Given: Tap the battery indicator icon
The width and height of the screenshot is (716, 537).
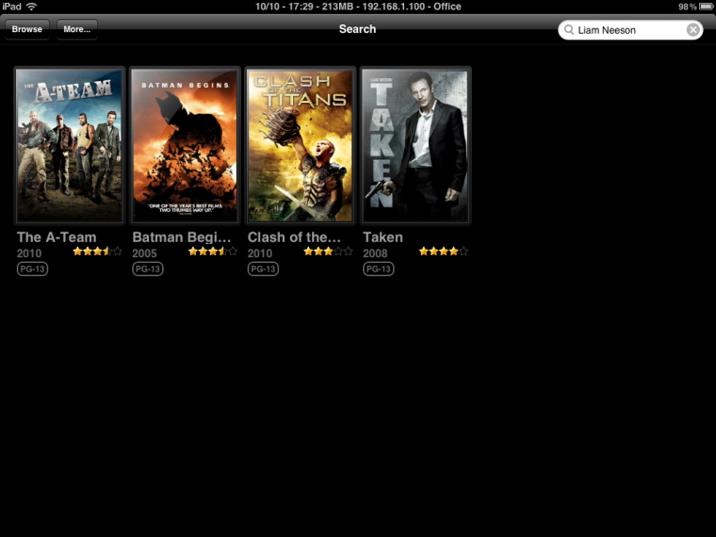Looking at the screenshot, I should (707, 7).
